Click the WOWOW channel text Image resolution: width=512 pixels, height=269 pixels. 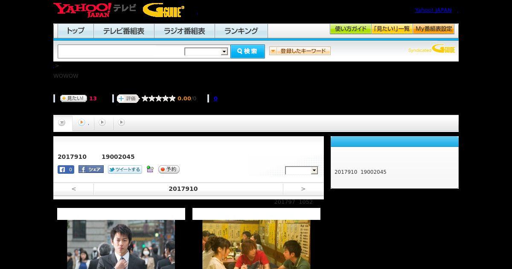(x=66, y=76)
